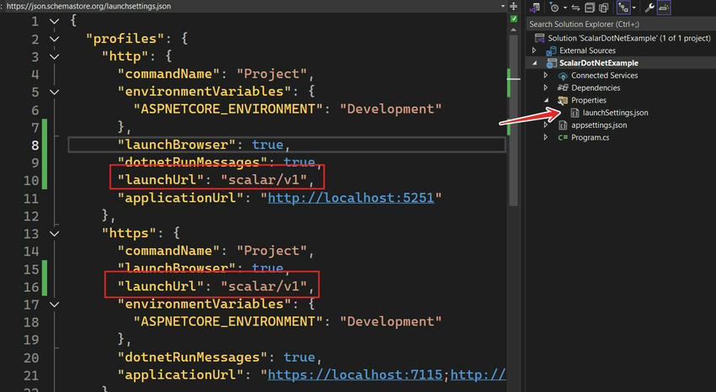Expand the Dependencies node arrow

[x=546, y=87]
